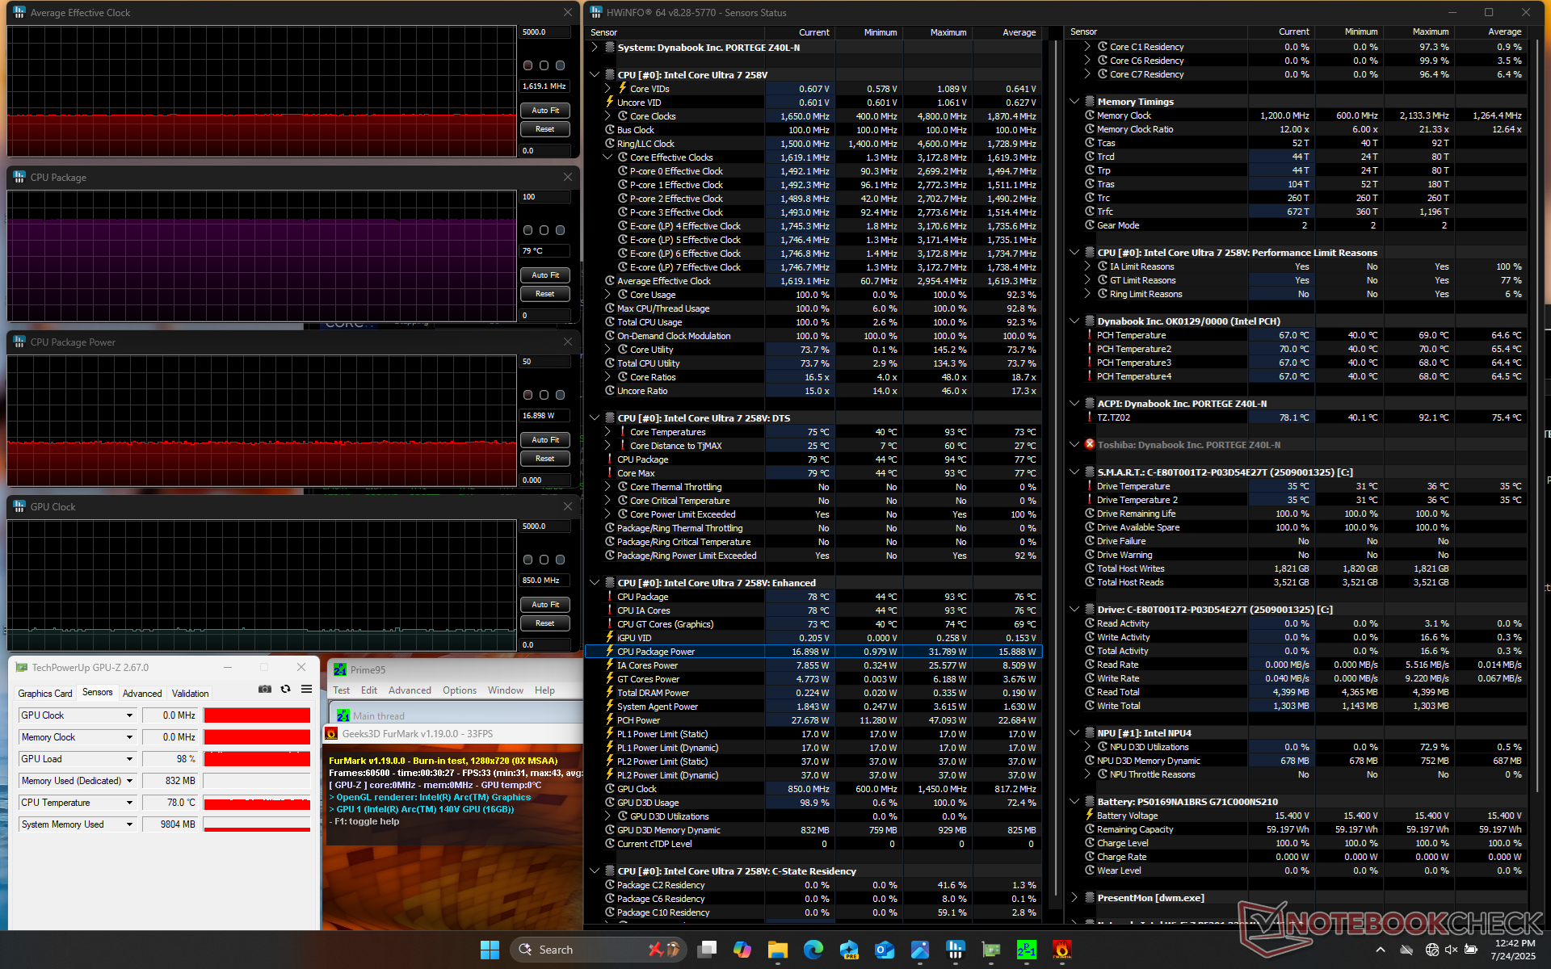Expand Core Temperatures row

tap(607, 432)
